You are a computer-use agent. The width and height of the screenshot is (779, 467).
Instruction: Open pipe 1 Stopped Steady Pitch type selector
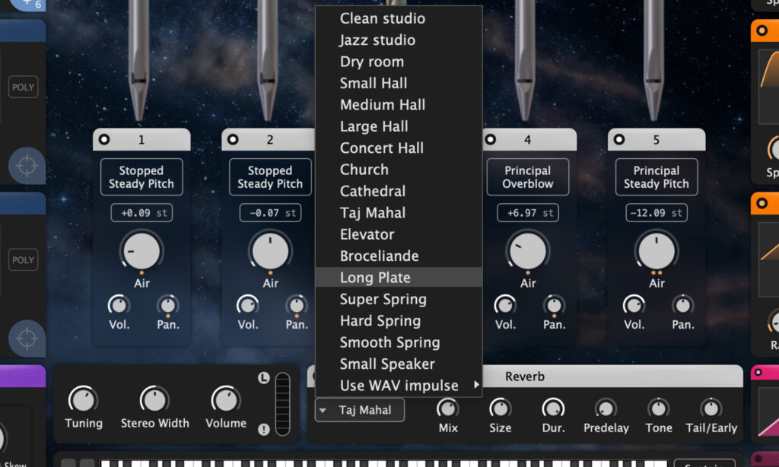[141, 177]
